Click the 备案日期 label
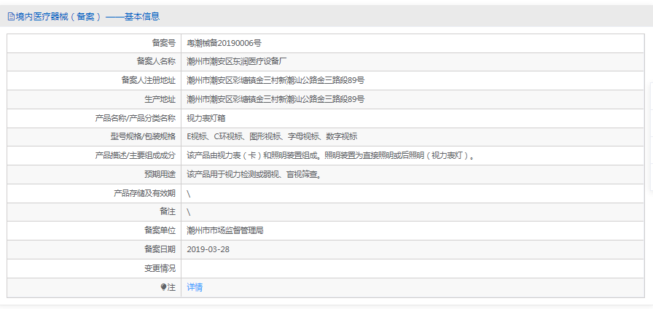 click(x=160, y=249)
